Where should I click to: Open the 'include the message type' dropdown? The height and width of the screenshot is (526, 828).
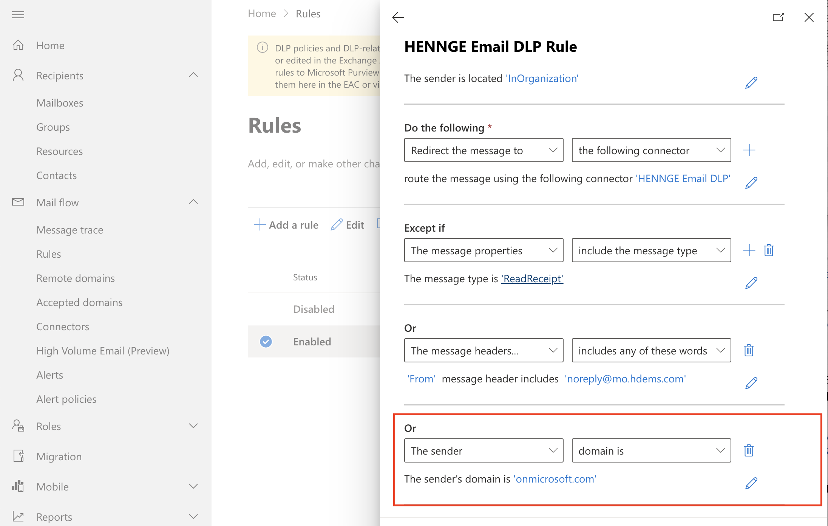pos(651,250)
